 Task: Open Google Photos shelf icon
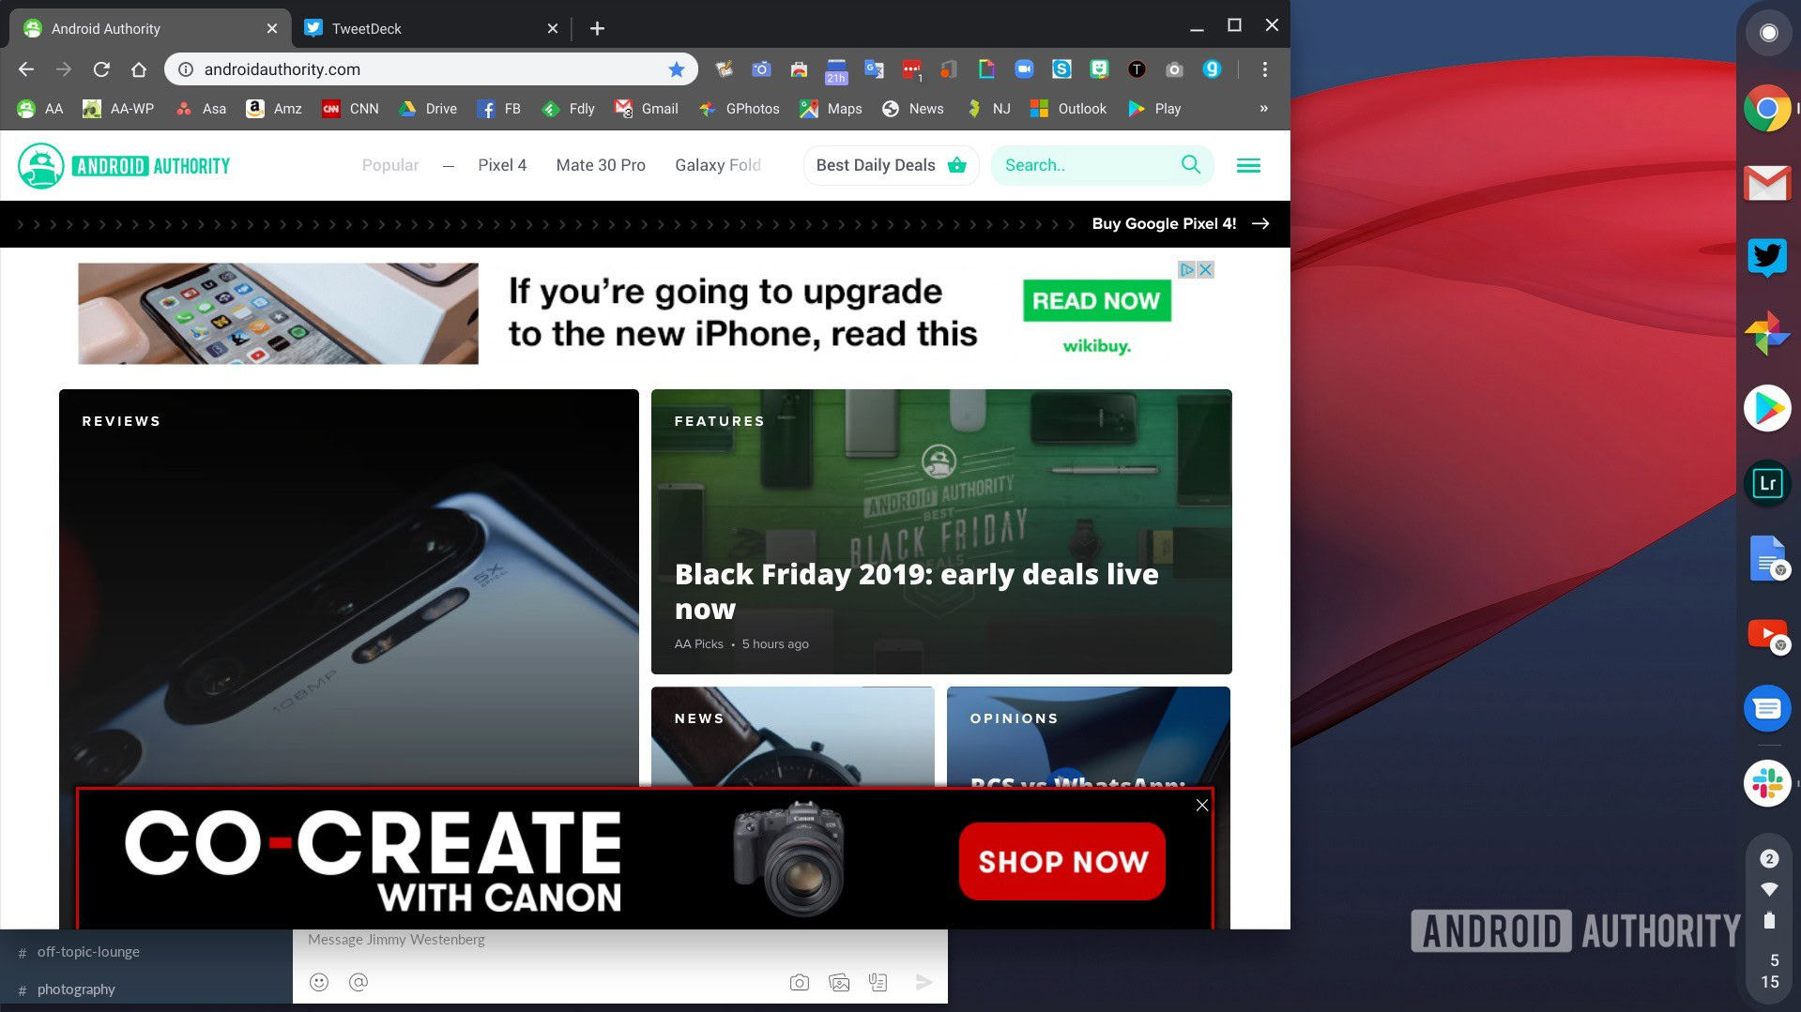pos(1767,333)
